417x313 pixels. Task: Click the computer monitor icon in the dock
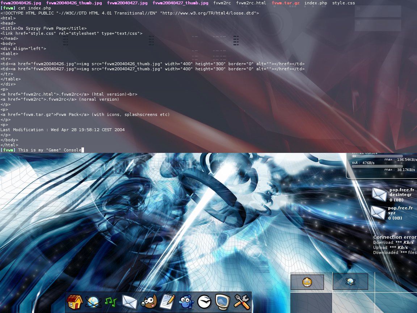(x=223, y=302)
